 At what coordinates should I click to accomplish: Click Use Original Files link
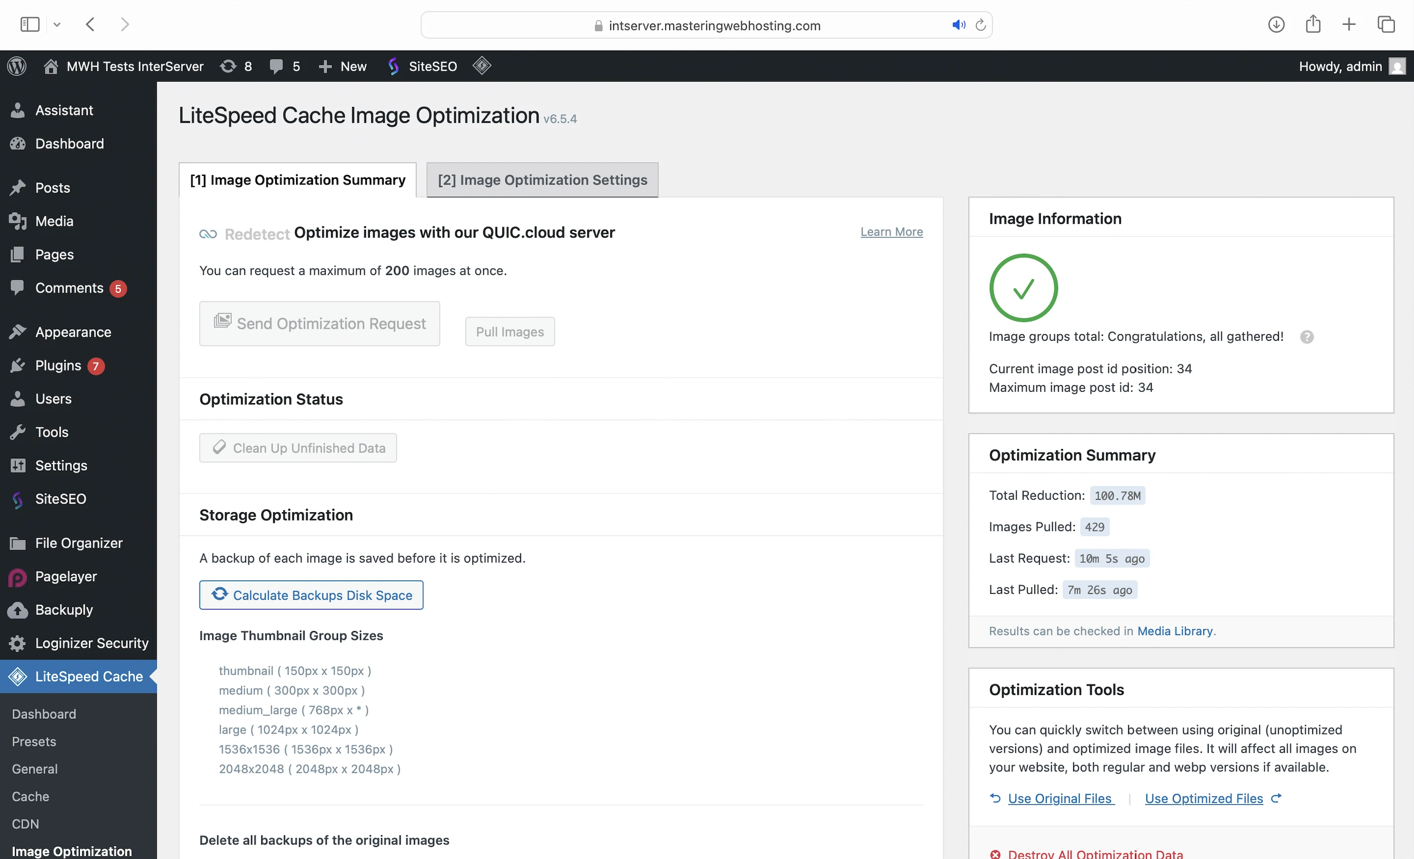point(1060,798)
